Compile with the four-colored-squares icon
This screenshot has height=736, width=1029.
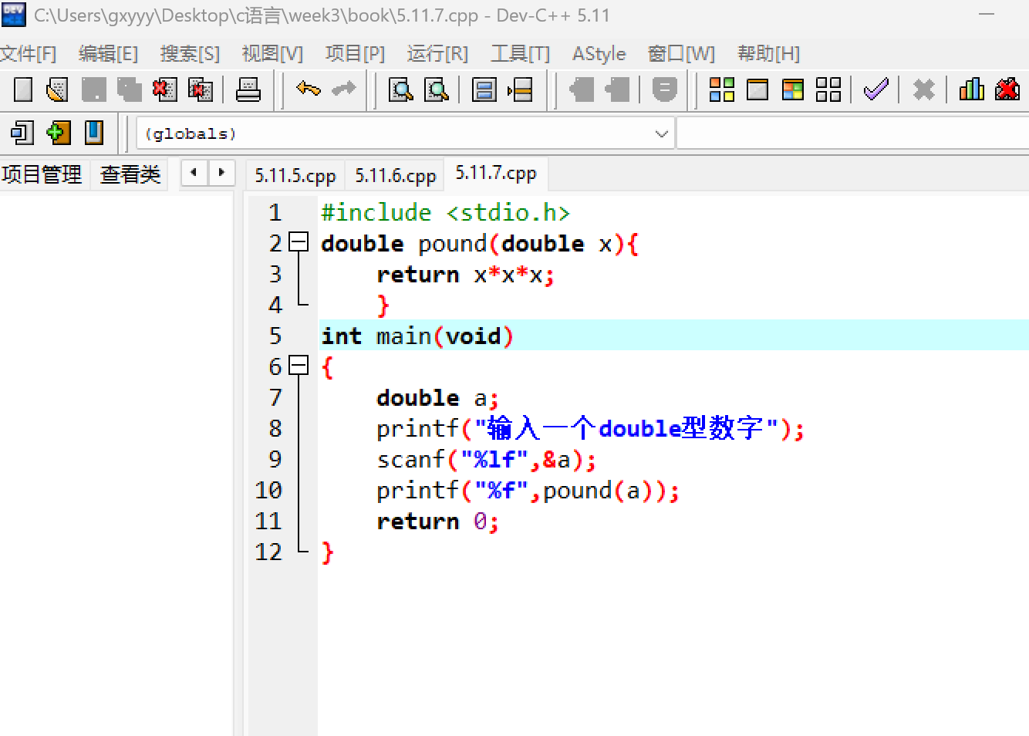[722, 90]
